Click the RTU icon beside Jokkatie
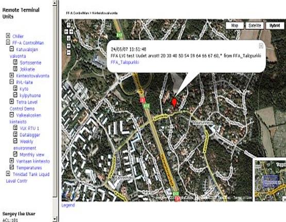This screenshot has height=222, width=286. click(x=15, y=69)
